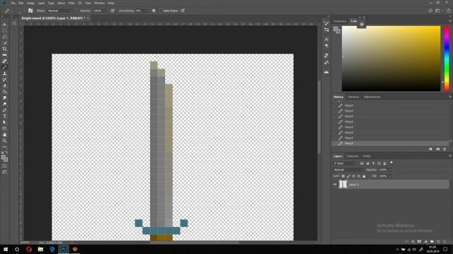This screenshot has height=254, width=453.
Task: Toggle pressure for opacity in options bar
Action: [x=113, y=11]
